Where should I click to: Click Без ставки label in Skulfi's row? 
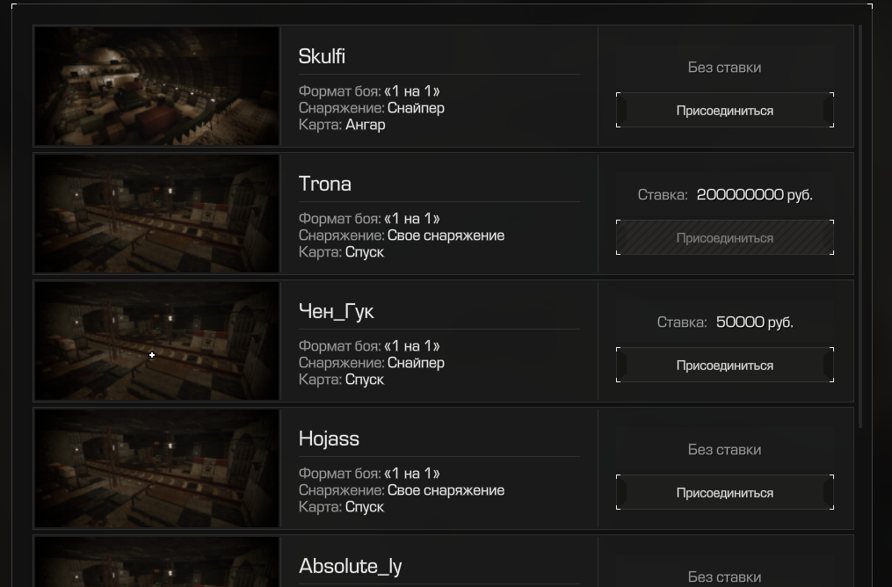click(724, 68)
